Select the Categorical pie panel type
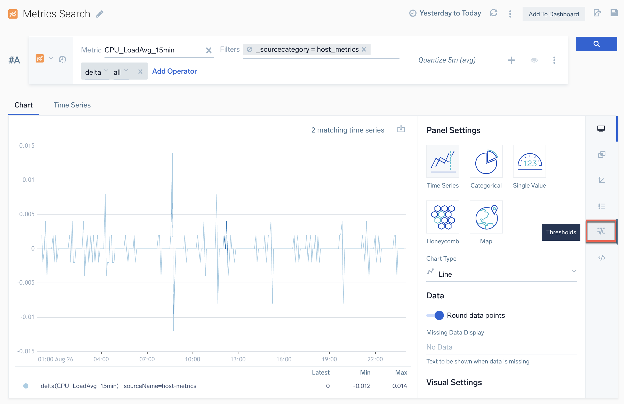Image resolution: width=624 pixels, height=404 pixels. click(486, 161)
